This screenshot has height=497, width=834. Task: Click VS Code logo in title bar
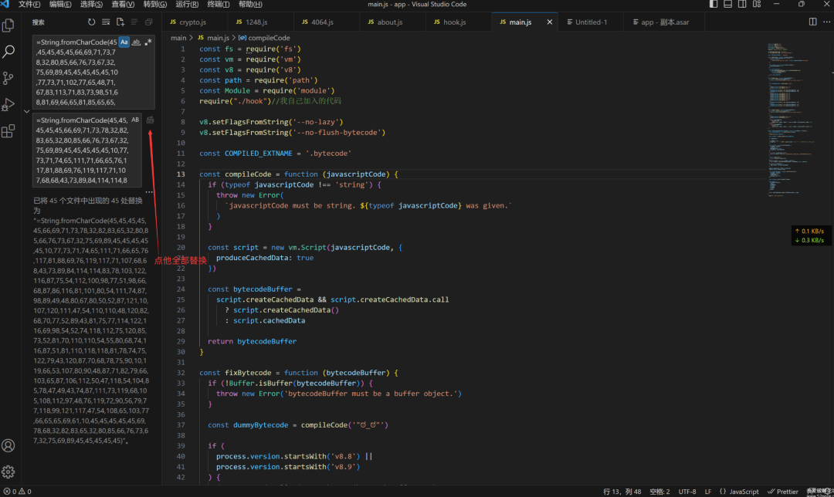click(5, 5)
